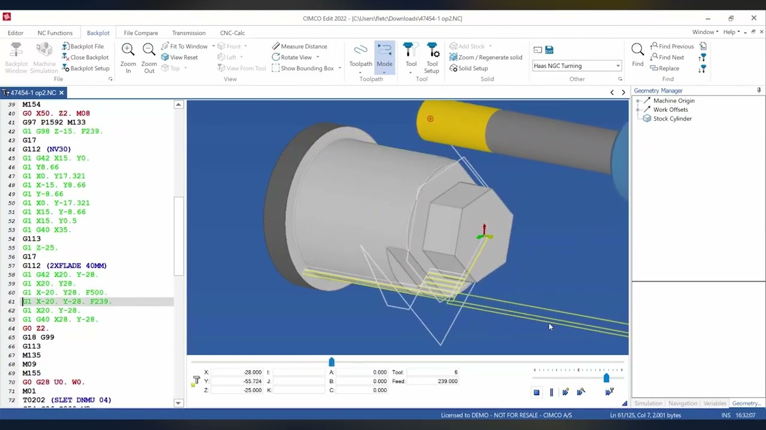Image resolution: width=766 pixels, height=430 pixels.
Task: Click the rightmost playback button
Action: 609,392
